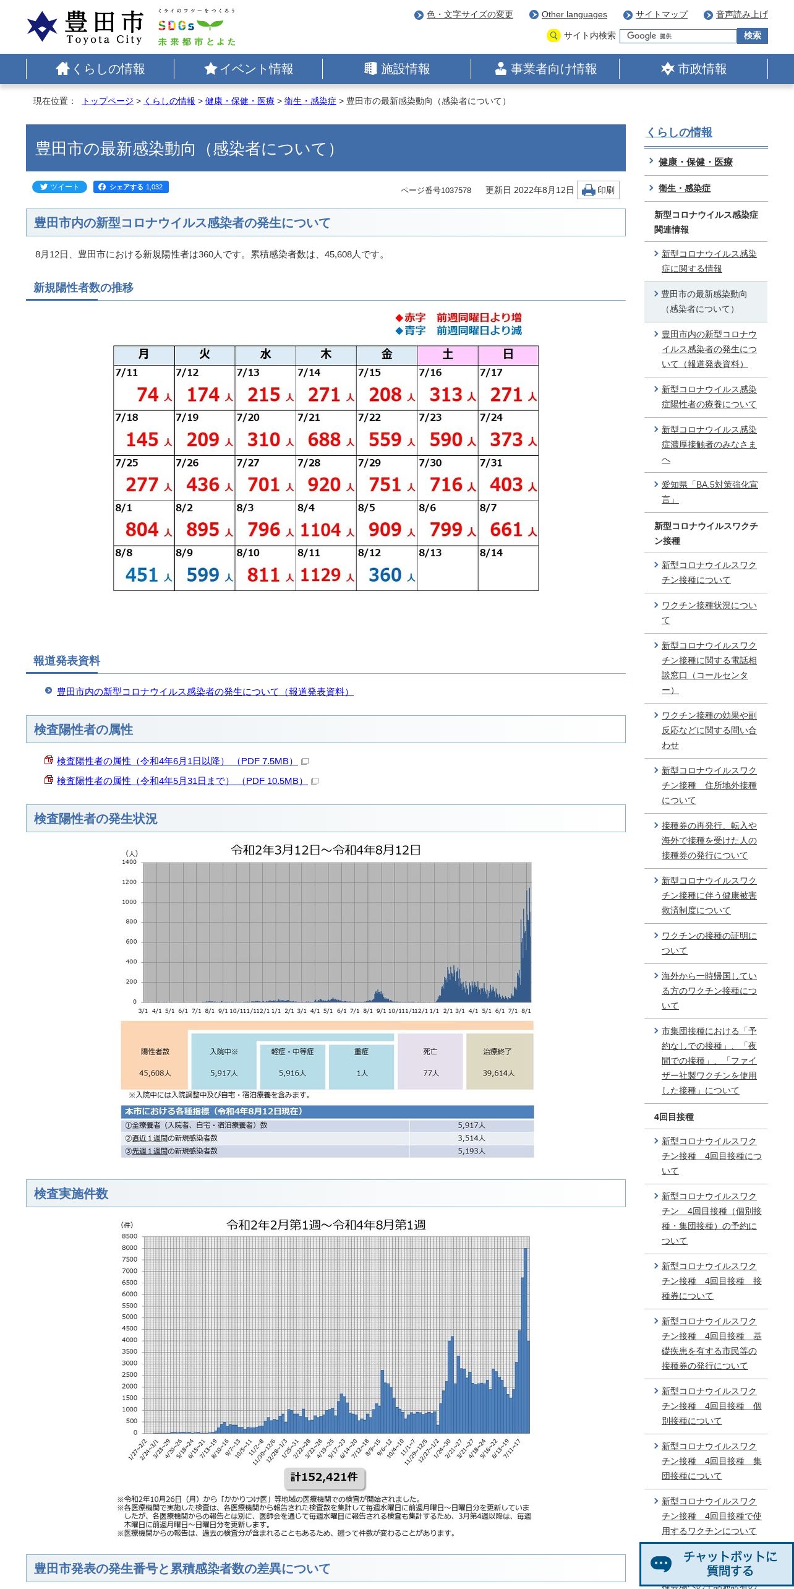This screenshot has height=1589, width=794.
Task: Click new-window icon after PDF 10.5MB link
Action: pyautogui.click(x=315, y=782)
